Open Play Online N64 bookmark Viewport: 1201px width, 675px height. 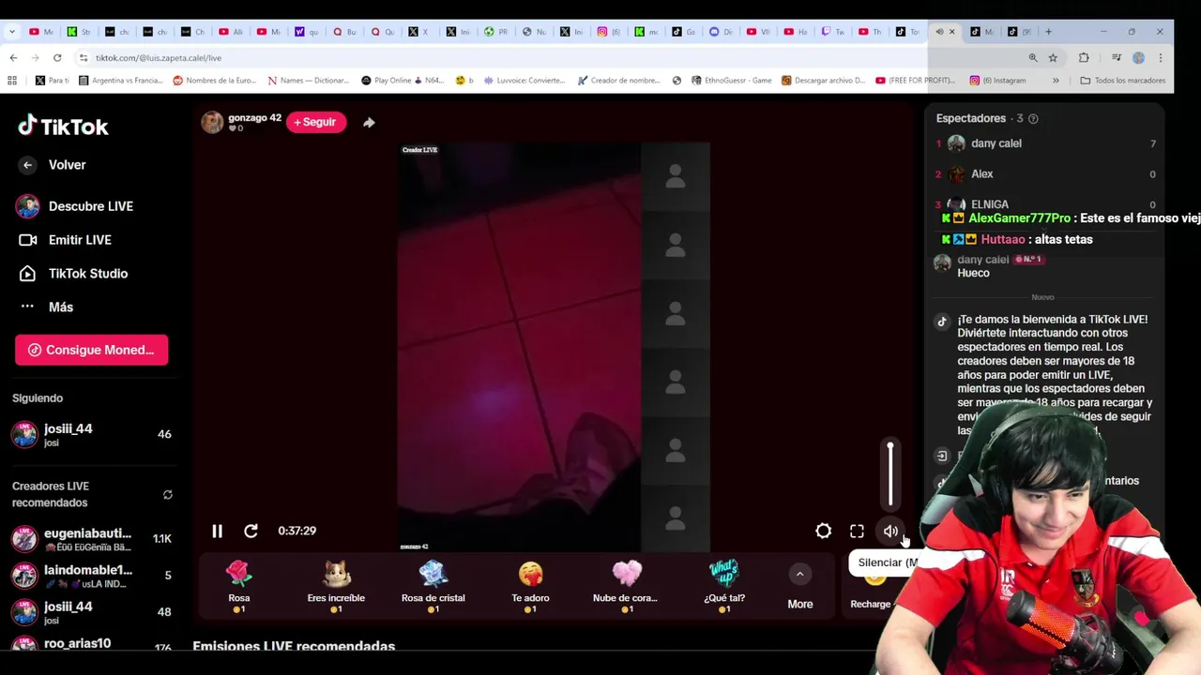[x=403, y=81]
